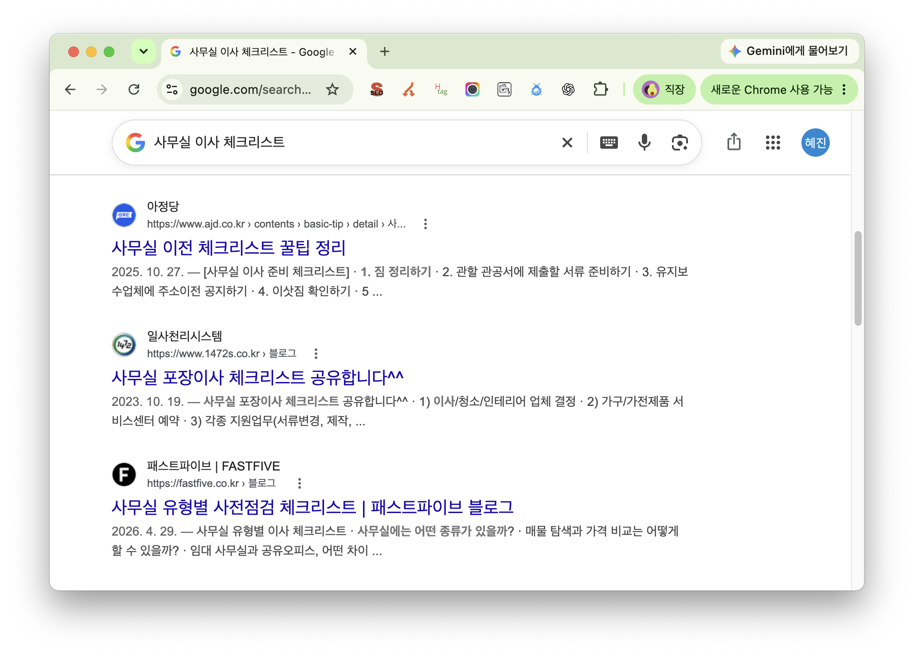Click the 2026. 4. 29. result snippet
The height and width of the screenshot is (656, 914).
coord(395,541)
